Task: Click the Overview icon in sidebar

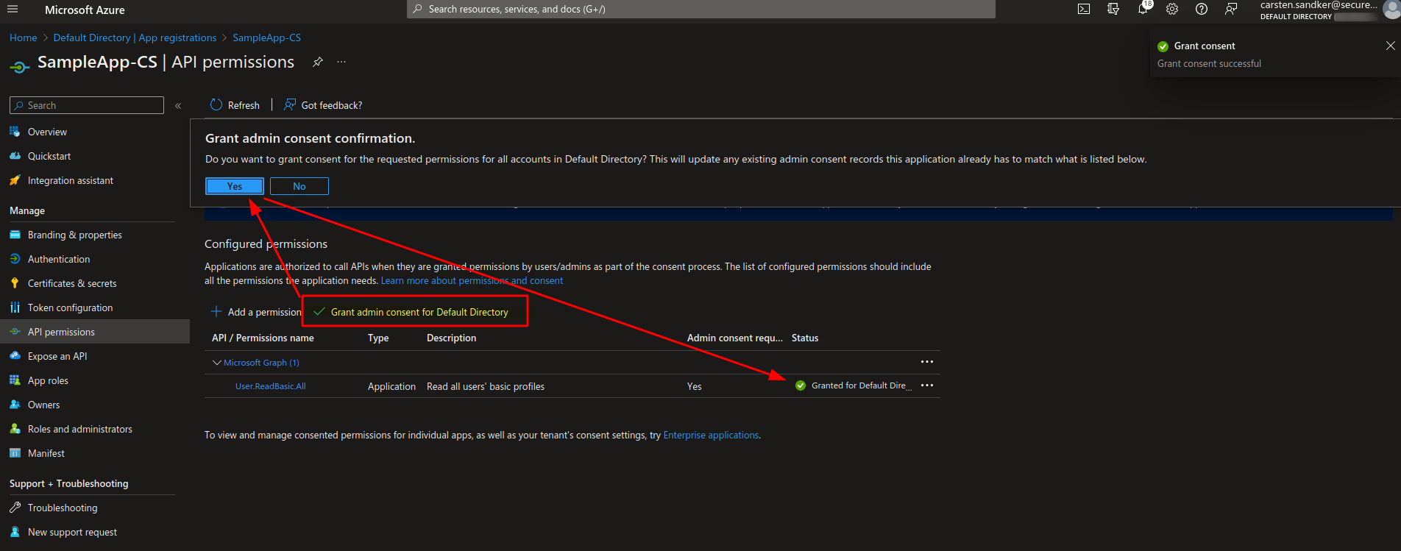Action: [15, 132]
